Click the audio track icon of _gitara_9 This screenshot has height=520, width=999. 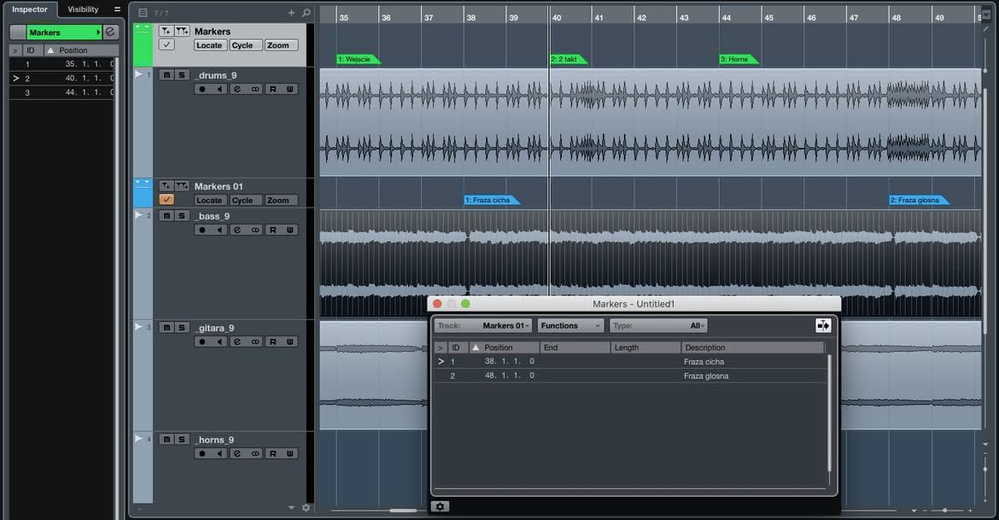139,327
